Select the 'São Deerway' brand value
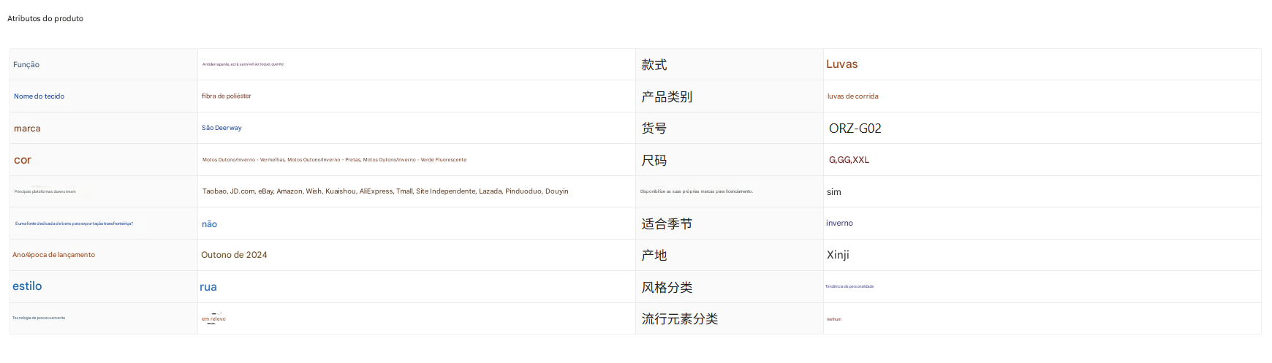The width and height of the screenshot is (1272, 363). point(222,128)
